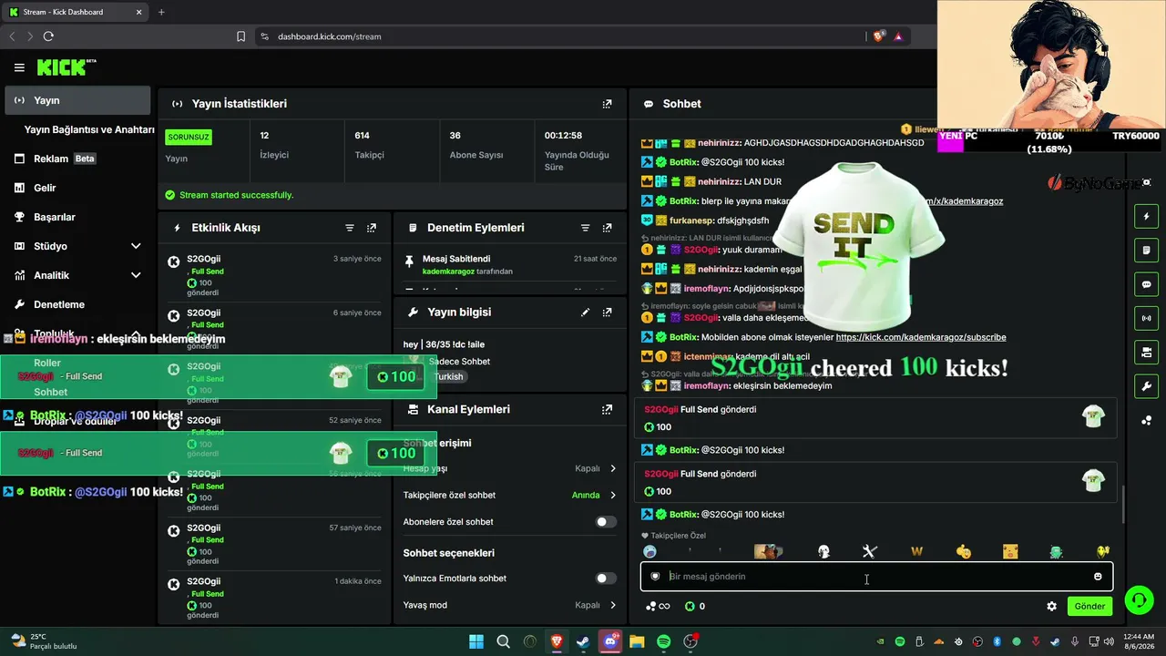Open the moderation log document shortcut in right rail

click(x=1146, y=251)
